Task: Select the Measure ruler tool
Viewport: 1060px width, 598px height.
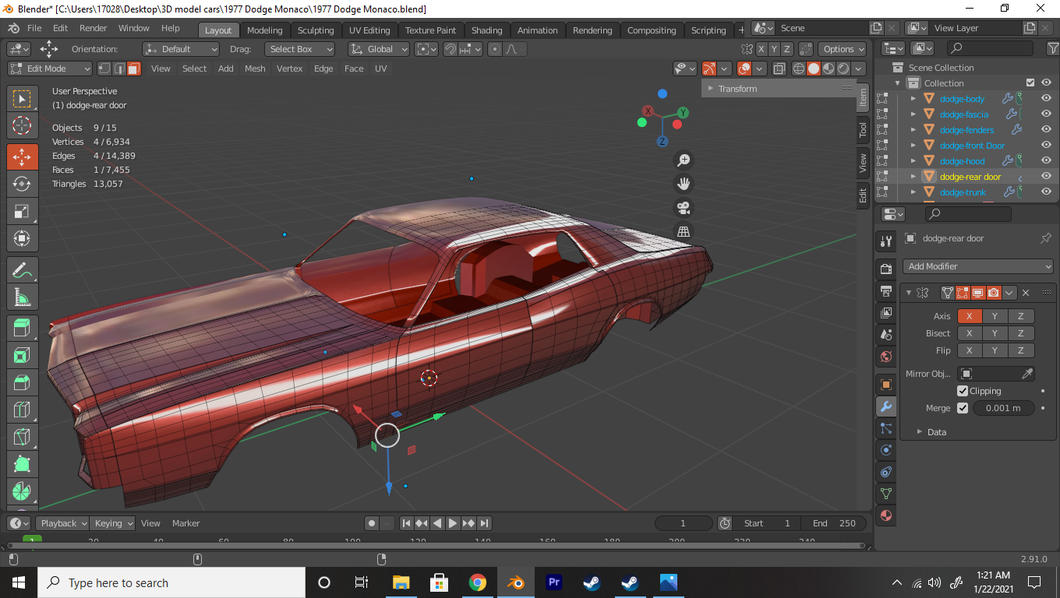Action: pos(22,298)
